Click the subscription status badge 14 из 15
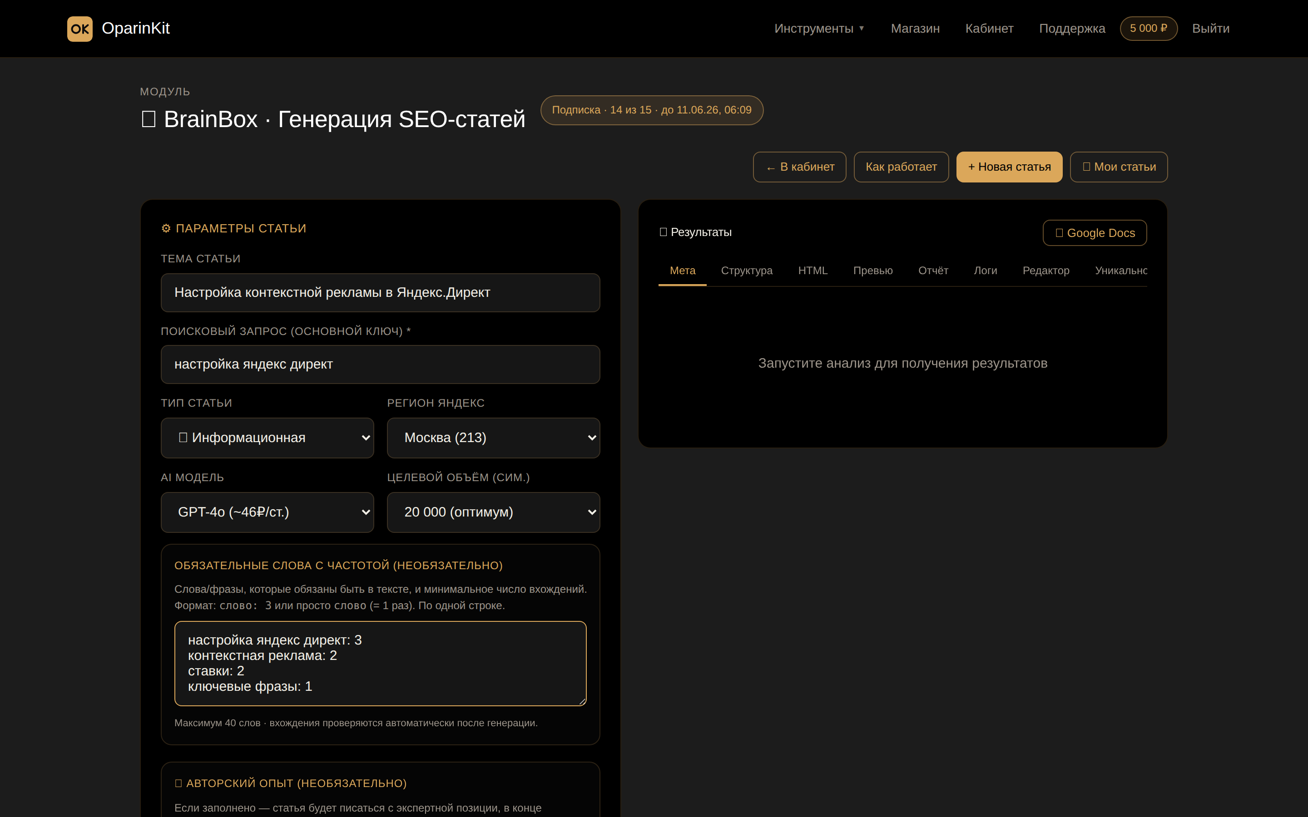Image resolution: width=1308 pixels, height=817 pixels. pyautogui.click(x=652, y=110)
